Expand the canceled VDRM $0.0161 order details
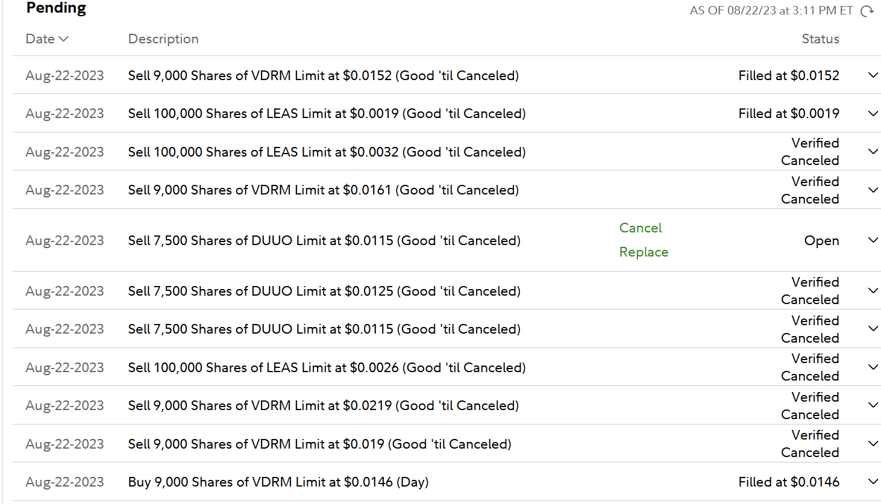Viewport: 881px width, 504px height. tap(873, 190)
